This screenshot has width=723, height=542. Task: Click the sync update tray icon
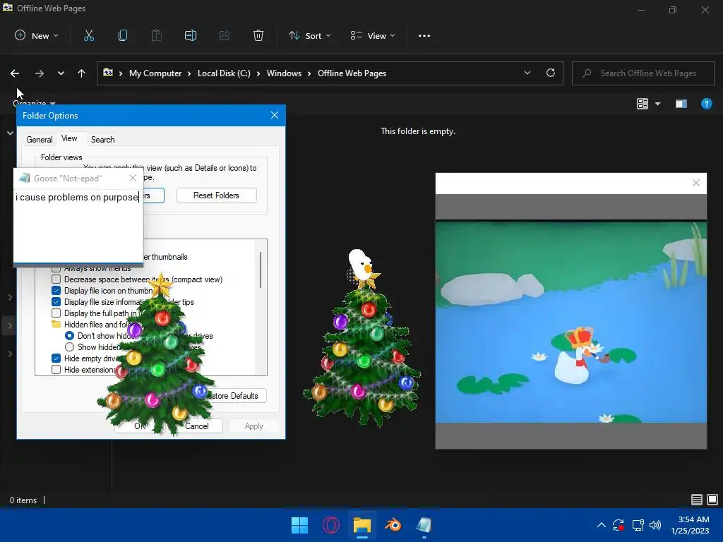click(x=619, y=525)
